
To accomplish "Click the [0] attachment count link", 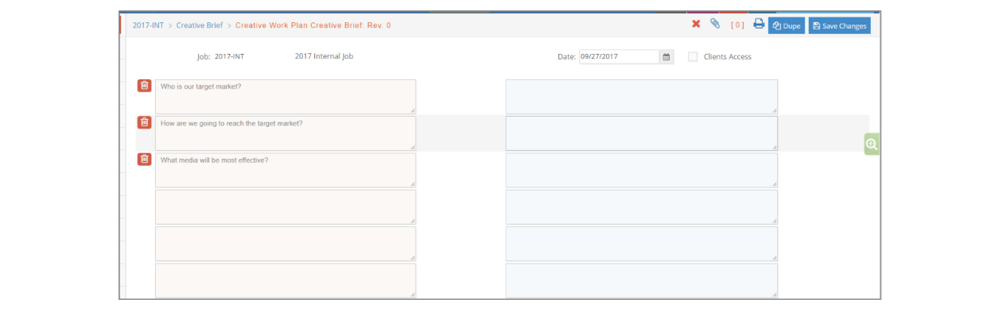I will [x=737, y=25].
